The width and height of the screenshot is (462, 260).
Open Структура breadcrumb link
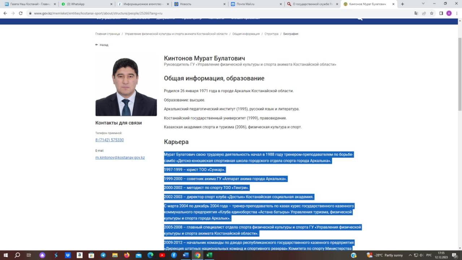(x=271, y=34)
